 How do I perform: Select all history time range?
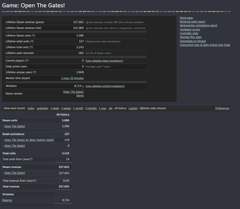point(120,108)
